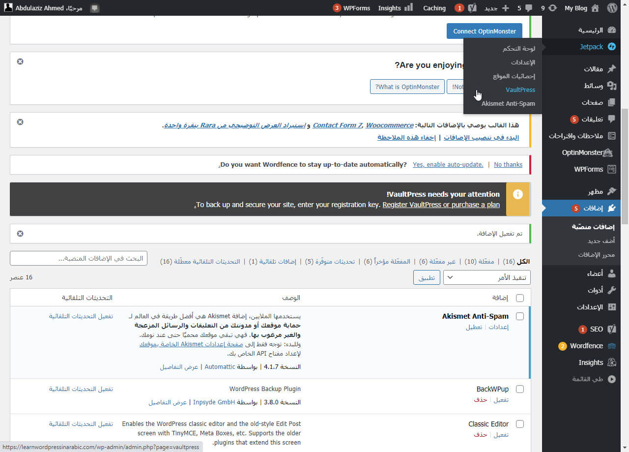
Task: Open محرر الإضافات plugin editor submenu
Action: pyautogui.click(x=596, y=255)
